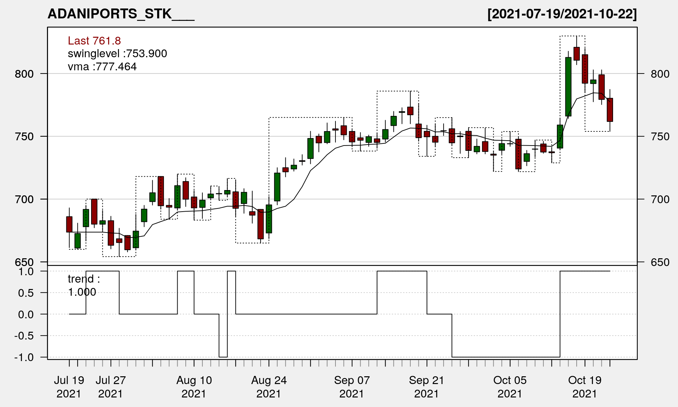Click the swinglevel 753.900 label
This screenshot has width=678, height=407.
117,54
